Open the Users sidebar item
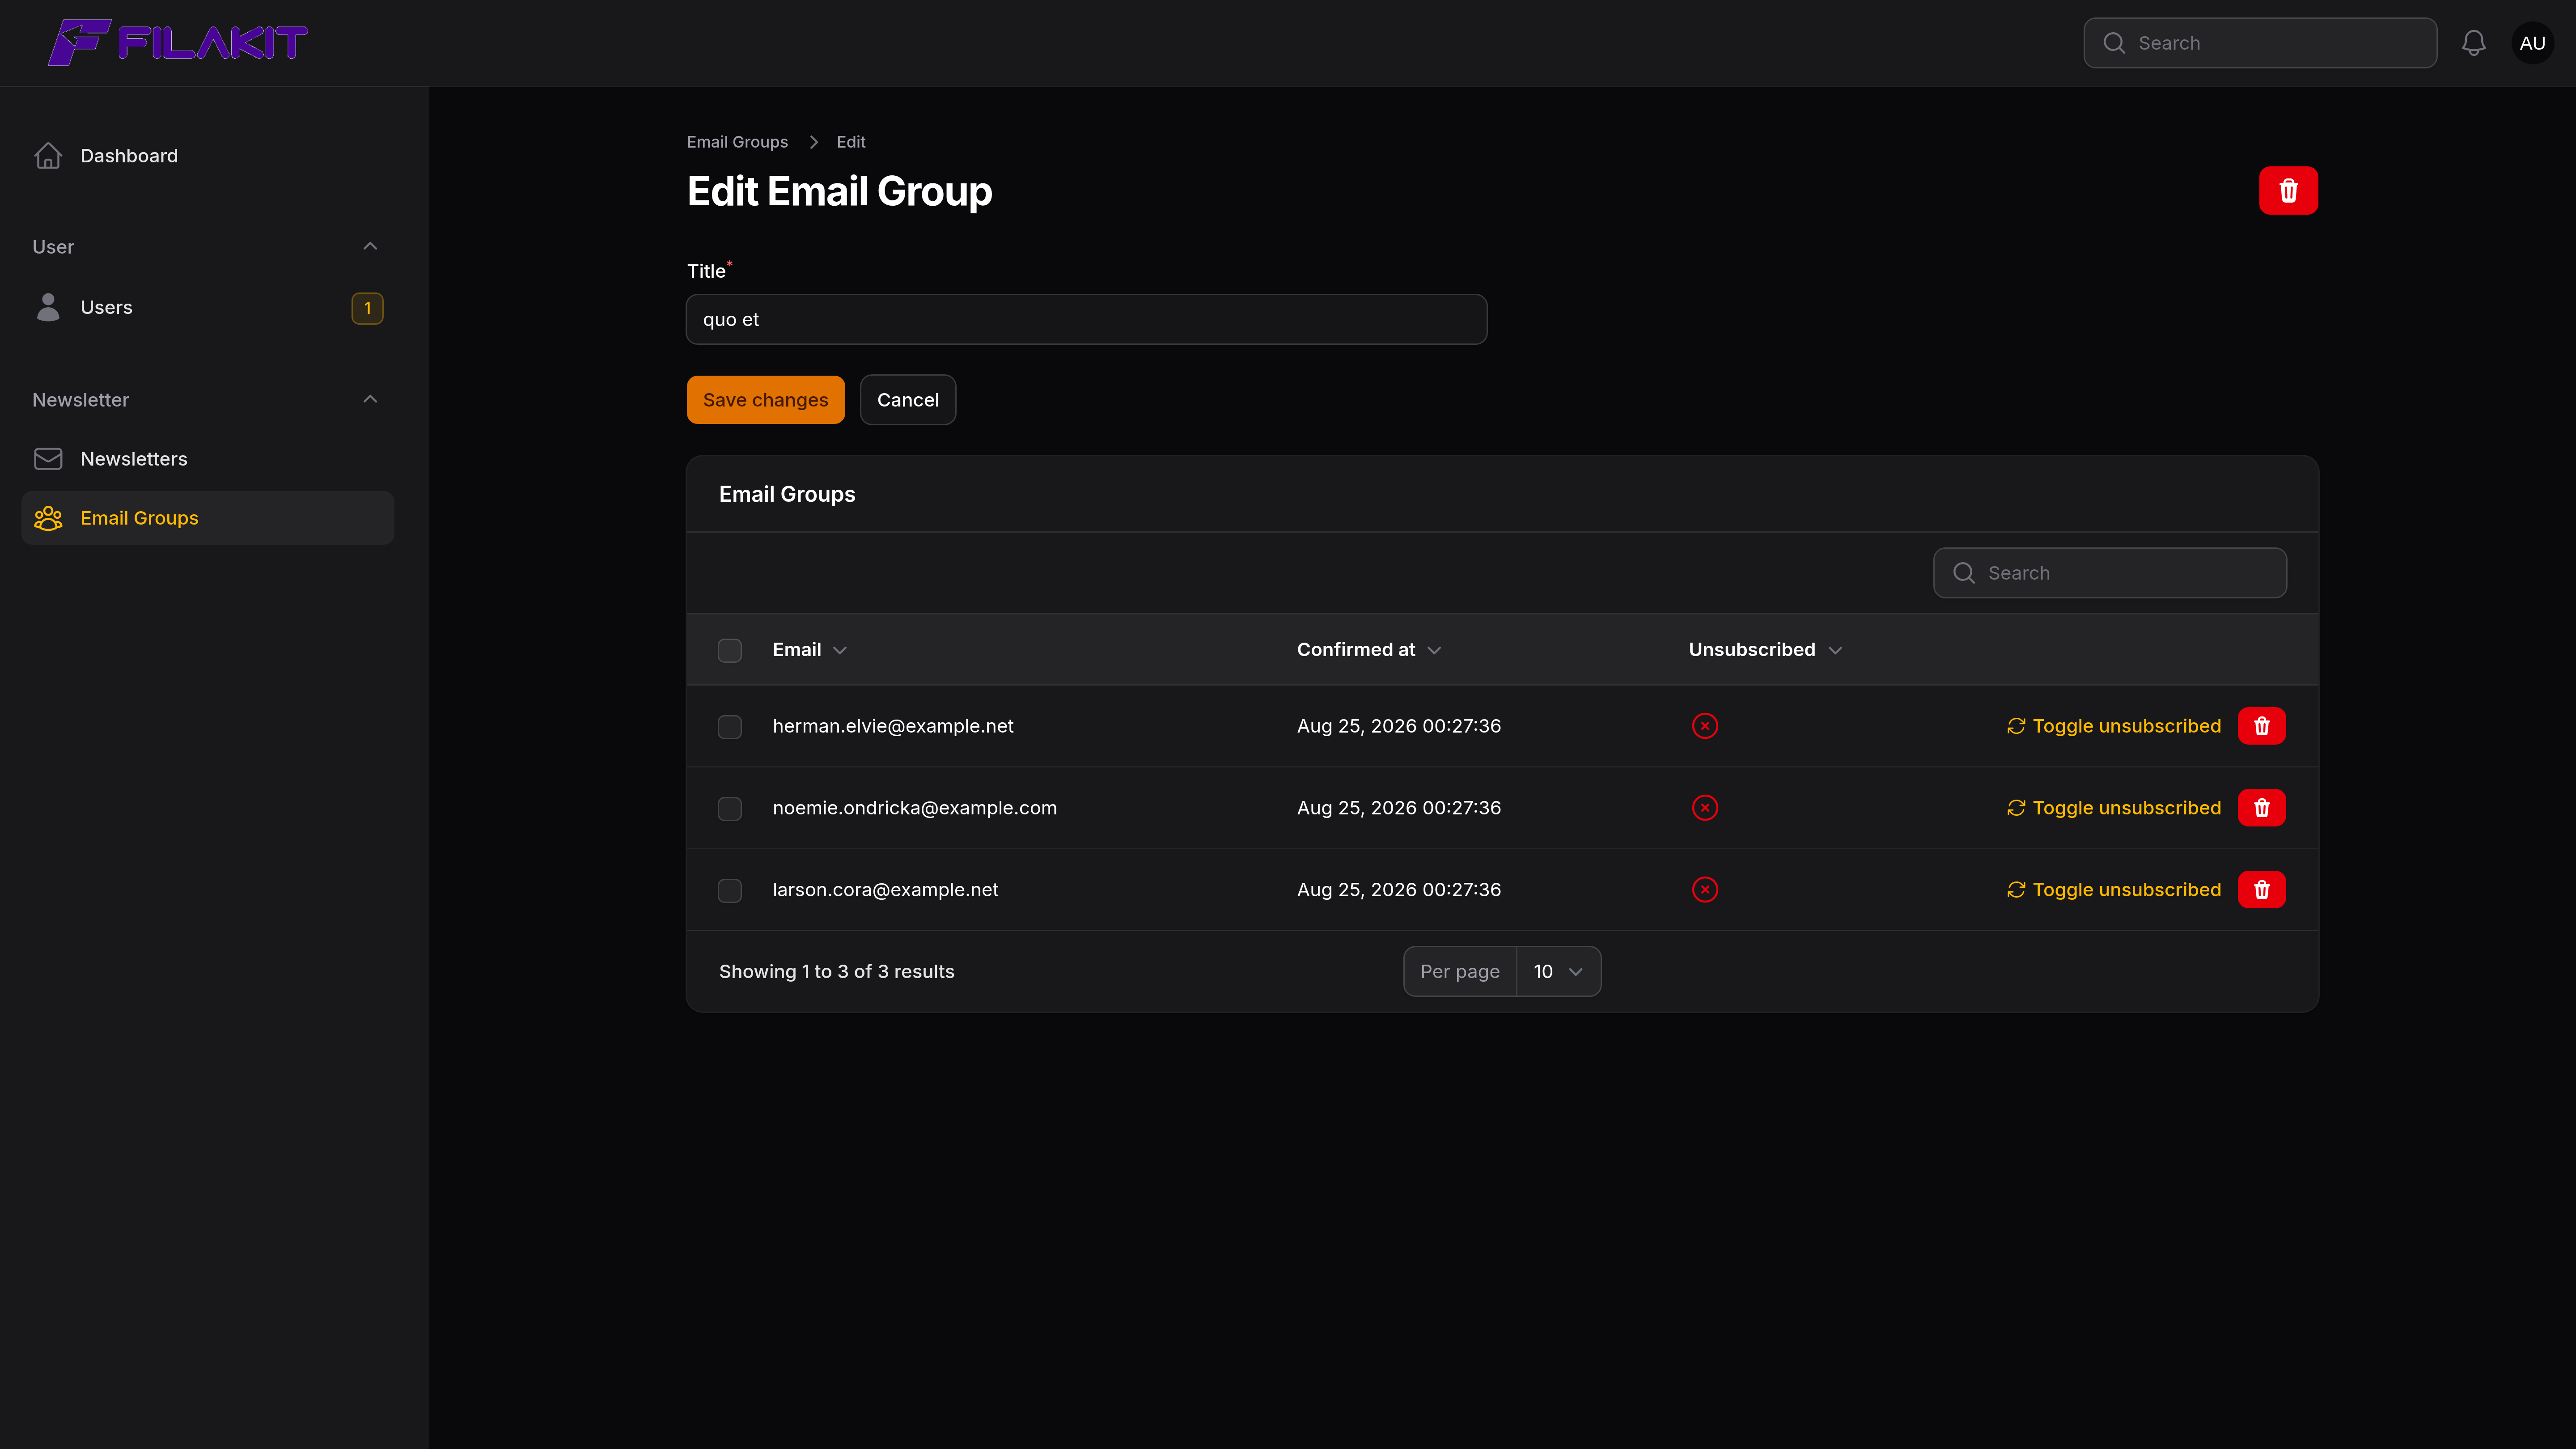Image resolution: width=2576 pixels, height=1449 pixels. 208,308
